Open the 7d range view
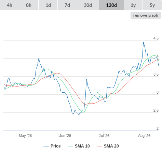The height and width of the screenshot is (155, 162). [x=67, y=5]
